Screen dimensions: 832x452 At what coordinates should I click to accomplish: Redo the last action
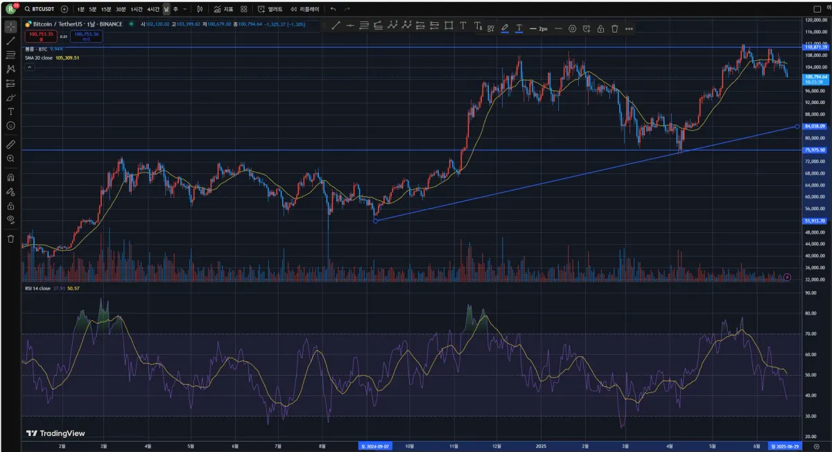[347, 9]
